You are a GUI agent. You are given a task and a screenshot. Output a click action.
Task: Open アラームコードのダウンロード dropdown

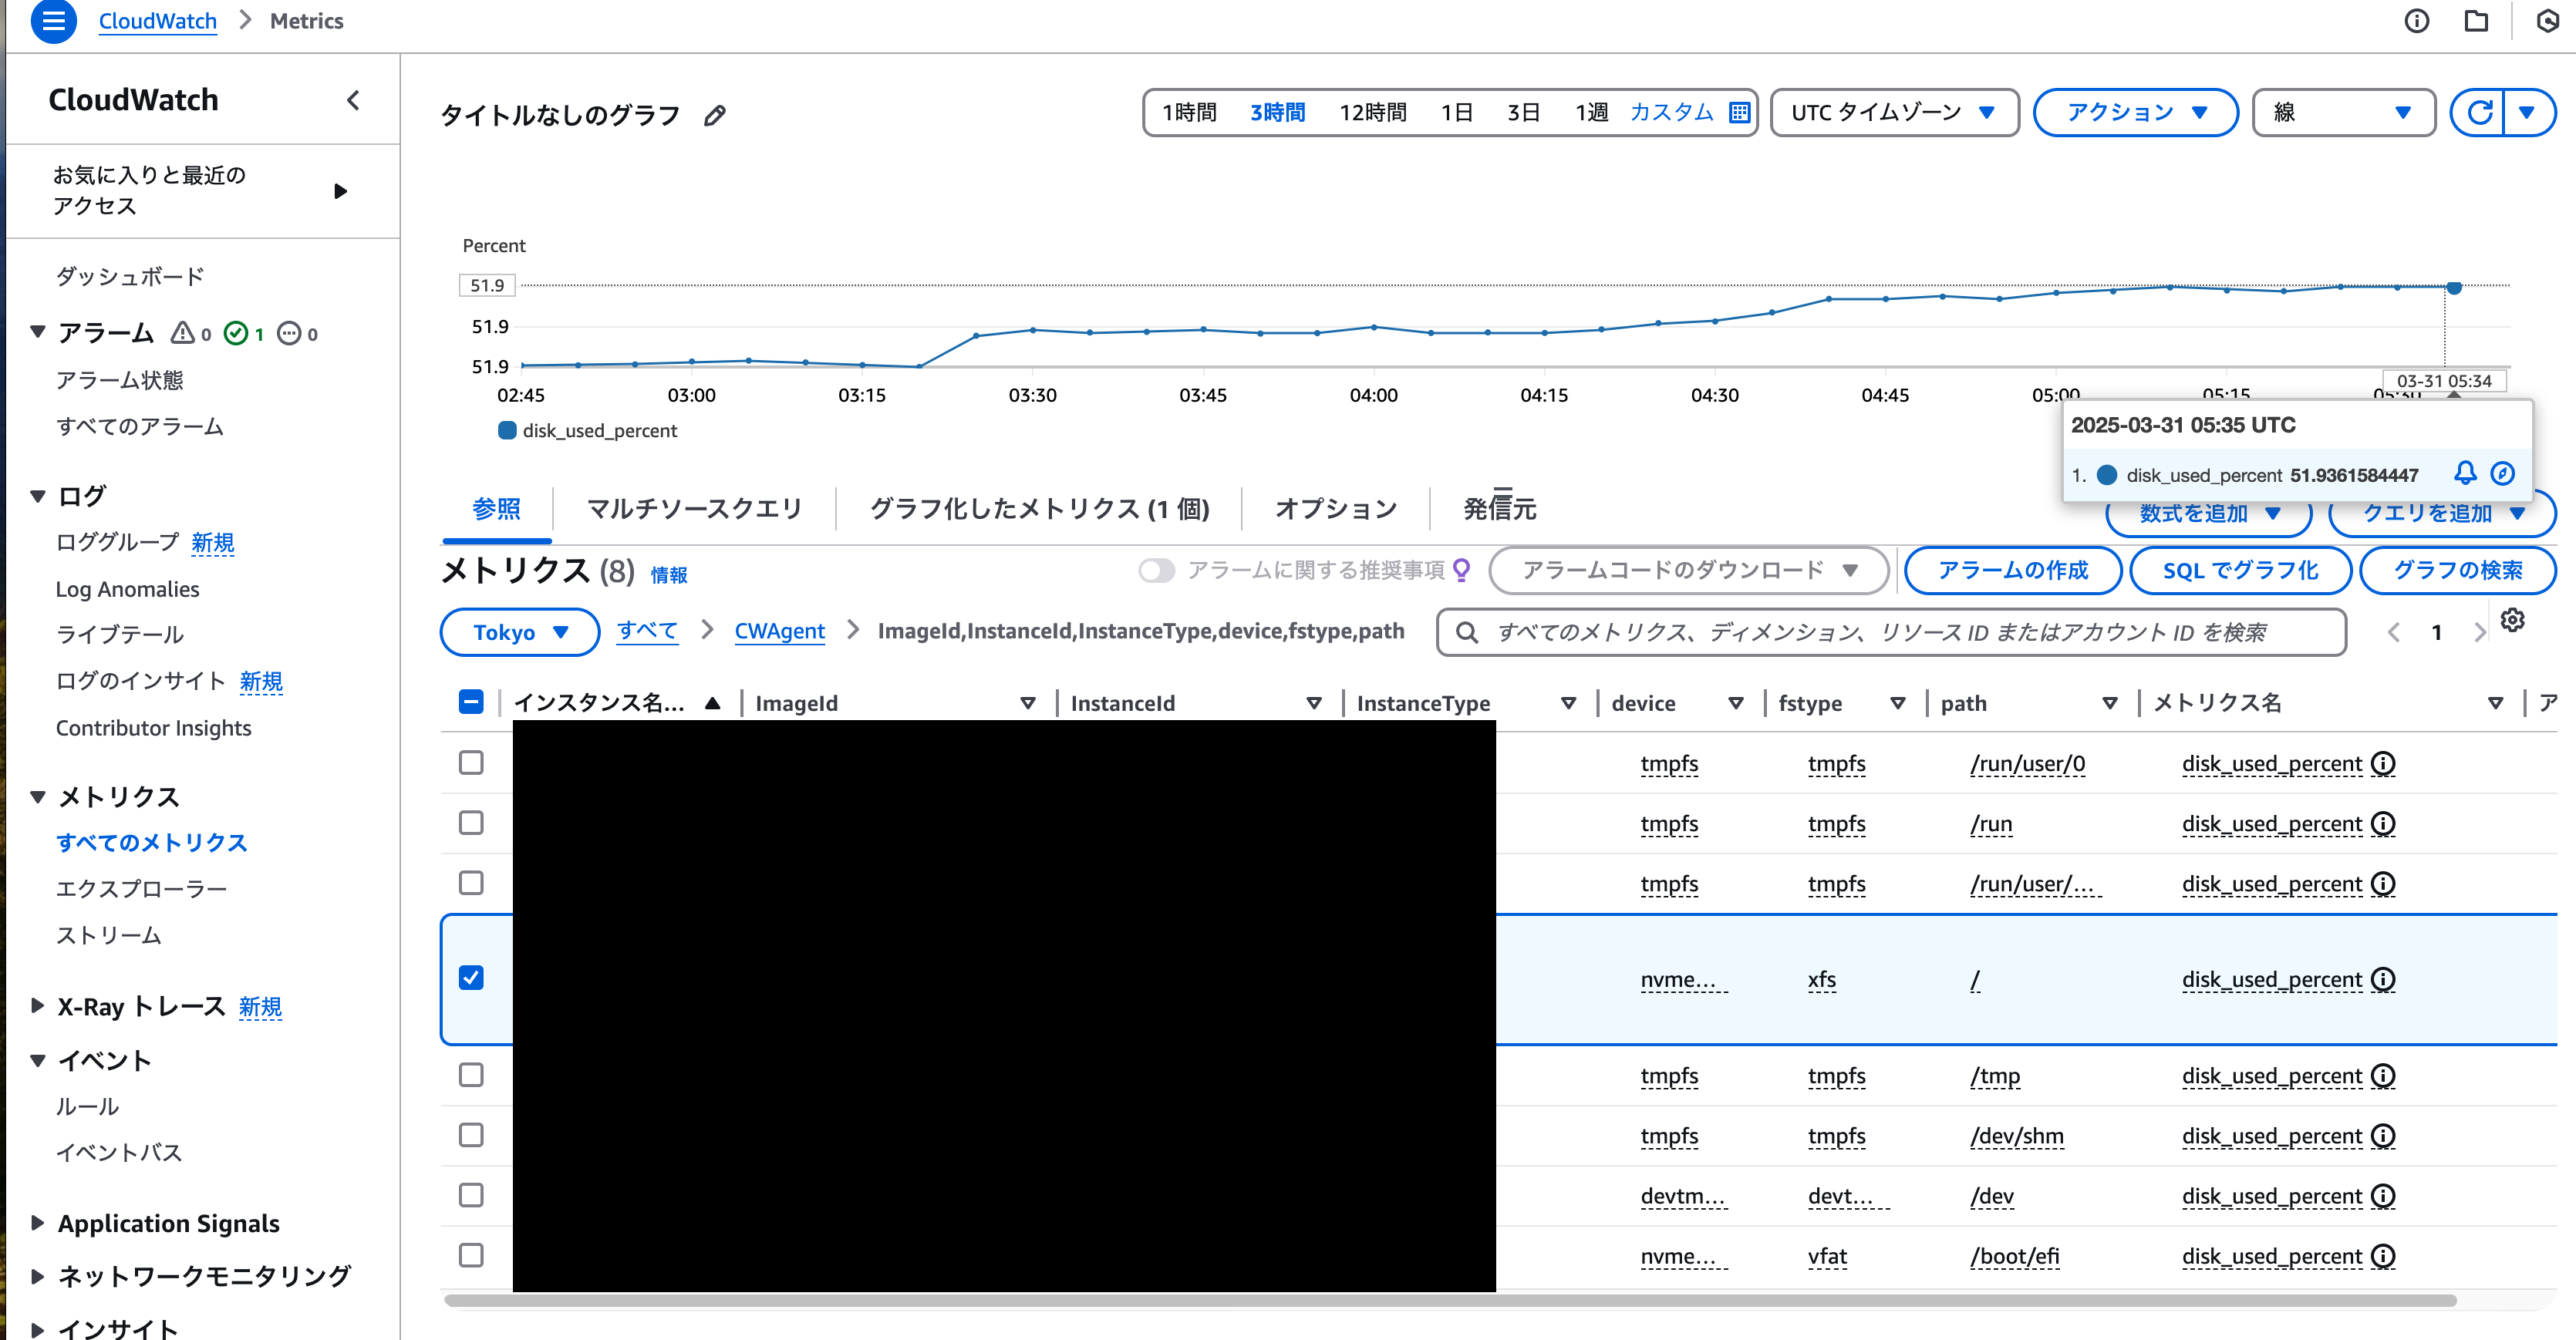1688,570
